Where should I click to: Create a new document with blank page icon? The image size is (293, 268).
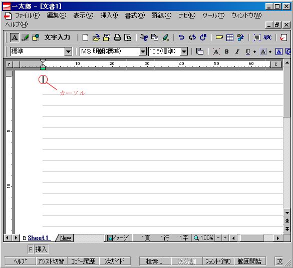(x=86, y=37)
